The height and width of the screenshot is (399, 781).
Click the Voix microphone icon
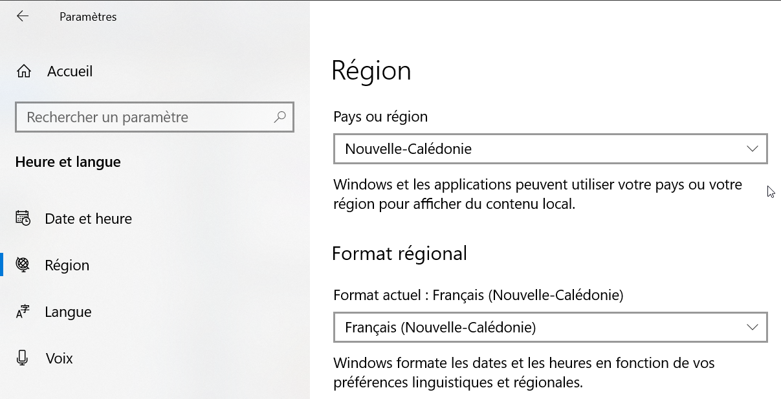(x=23, y=358)
